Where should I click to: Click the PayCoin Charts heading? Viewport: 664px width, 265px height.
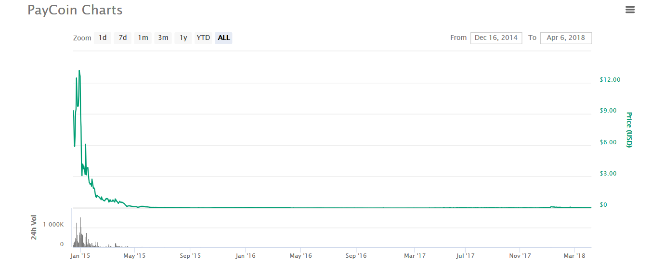[75, 10]
